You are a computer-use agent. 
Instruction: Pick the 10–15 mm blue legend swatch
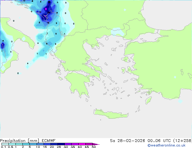click(x=40, y=144)
